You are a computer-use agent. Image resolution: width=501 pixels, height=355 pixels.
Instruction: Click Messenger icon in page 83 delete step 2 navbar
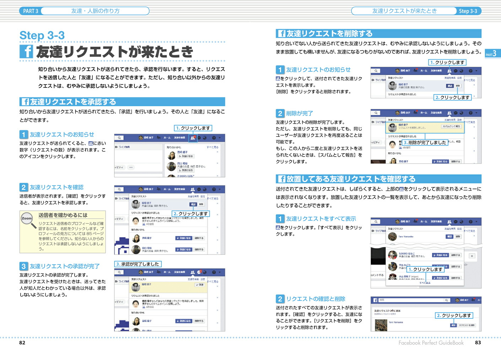[x=456, y=113]
